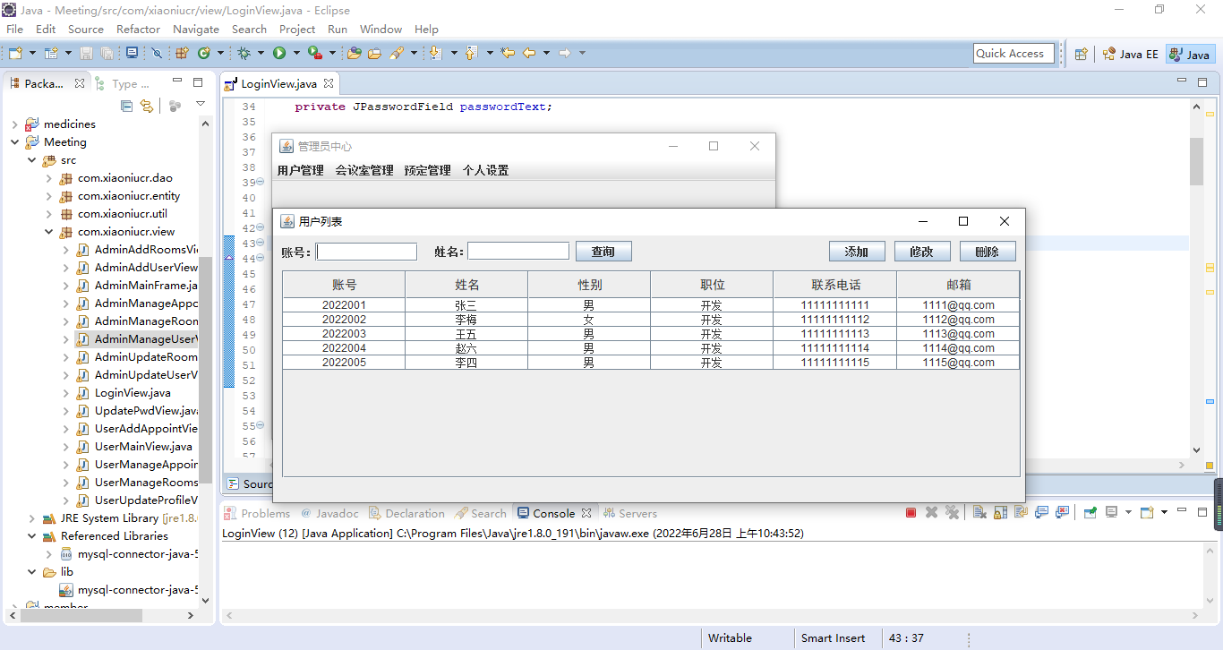Click the New file toolbar icon
This screenshot has width=1223, height=650.
(15, 53)
